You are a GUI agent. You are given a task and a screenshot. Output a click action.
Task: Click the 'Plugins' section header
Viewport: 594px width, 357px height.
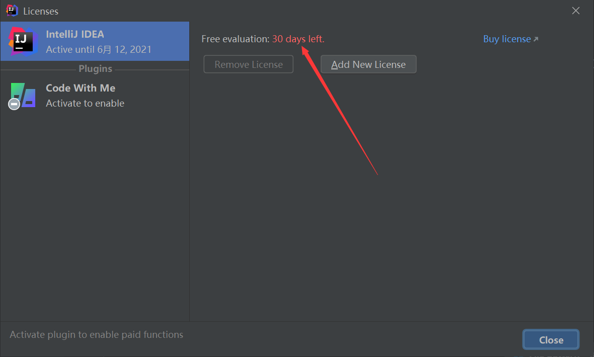(x=95, y=69)
